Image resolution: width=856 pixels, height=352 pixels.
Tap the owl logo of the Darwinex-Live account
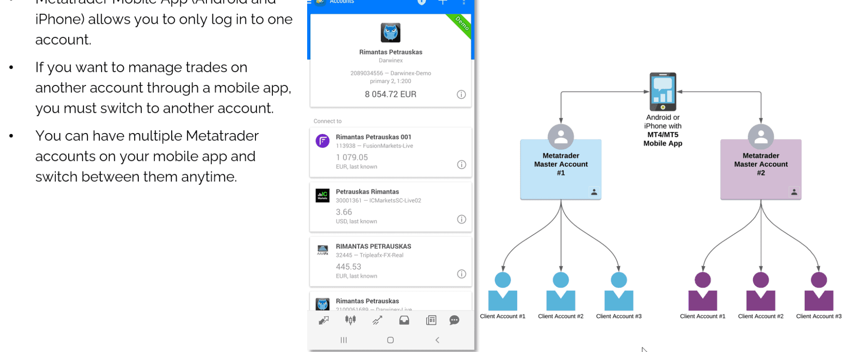click(x=323, y=304)
